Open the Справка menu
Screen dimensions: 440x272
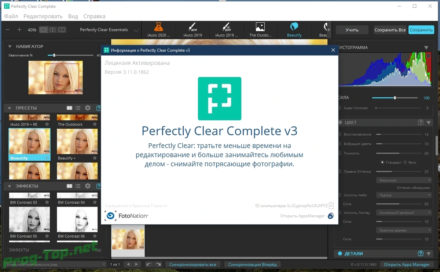coord(94,16)
